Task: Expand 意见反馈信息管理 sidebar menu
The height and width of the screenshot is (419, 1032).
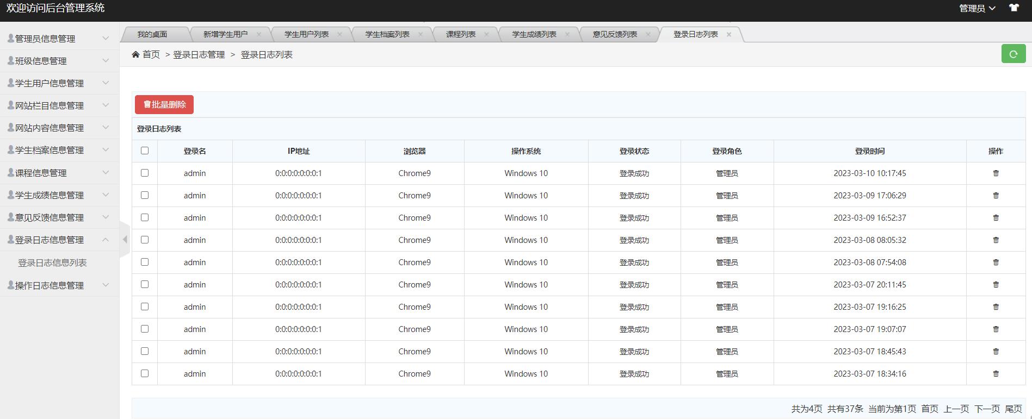Action: tap(59, 217)
